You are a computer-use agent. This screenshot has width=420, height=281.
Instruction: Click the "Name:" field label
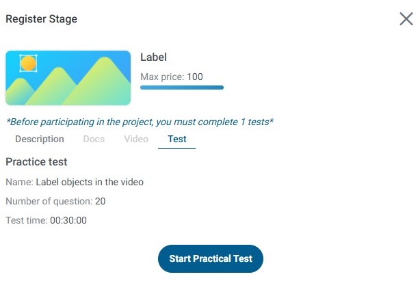pyautogui.click(x=19, y=182)
